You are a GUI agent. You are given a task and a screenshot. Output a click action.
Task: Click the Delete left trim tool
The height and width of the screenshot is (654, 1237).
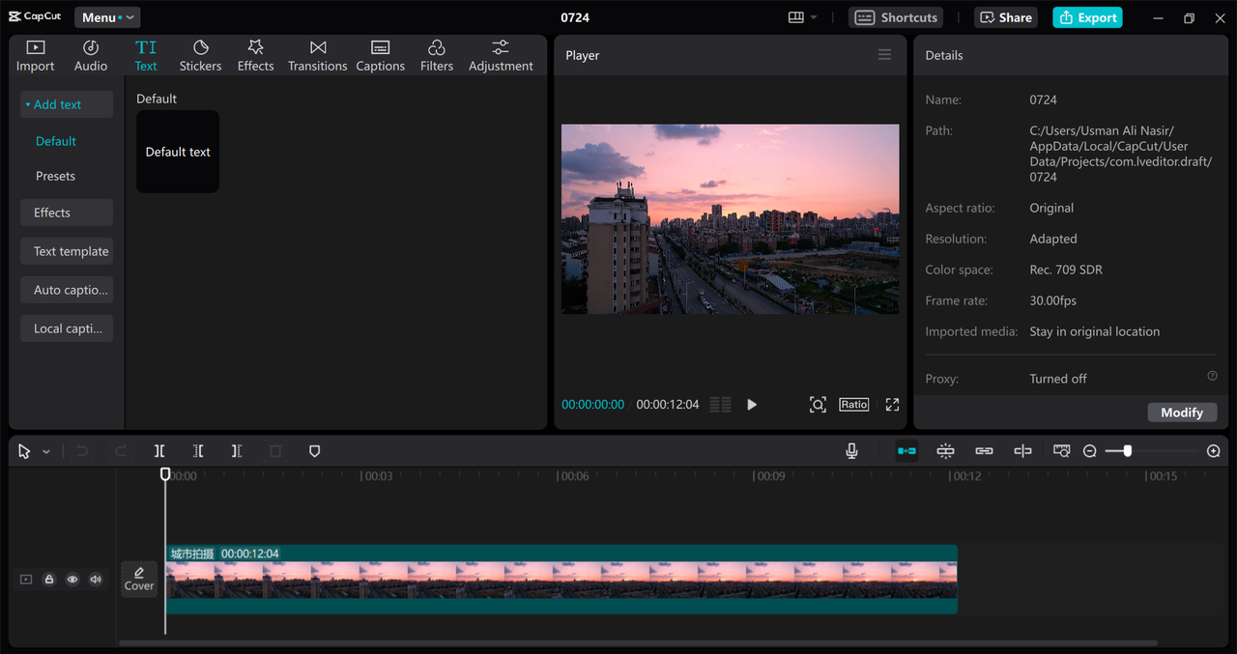tap(198, 451)
